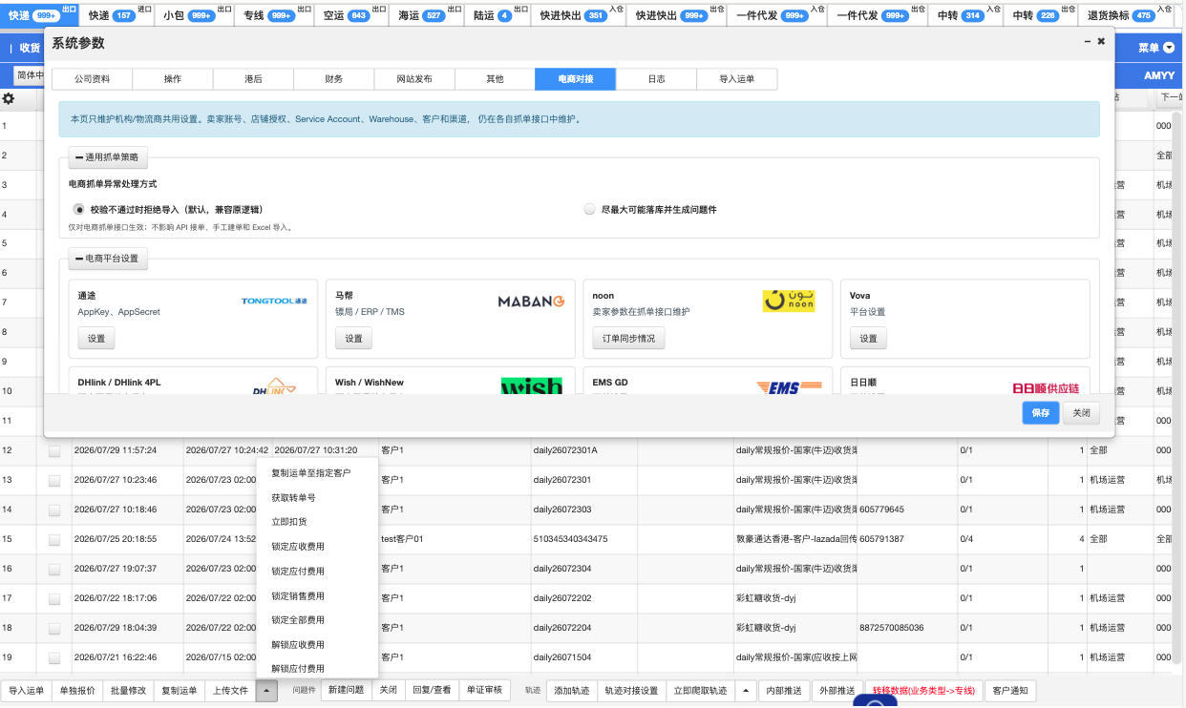Collapse the 电商平台设置 section

point(107,259)
